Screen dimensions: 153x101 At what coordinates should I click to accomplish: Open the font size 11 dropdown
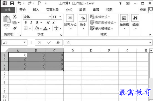click(60, 17)
